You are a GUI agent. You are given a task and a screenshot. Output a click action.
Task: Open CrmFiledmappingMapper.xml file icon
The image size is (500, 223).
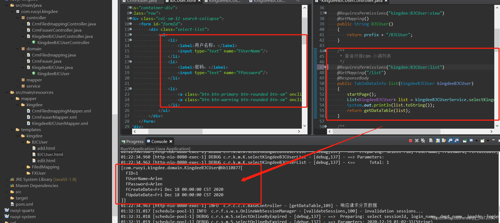[28, 111]
